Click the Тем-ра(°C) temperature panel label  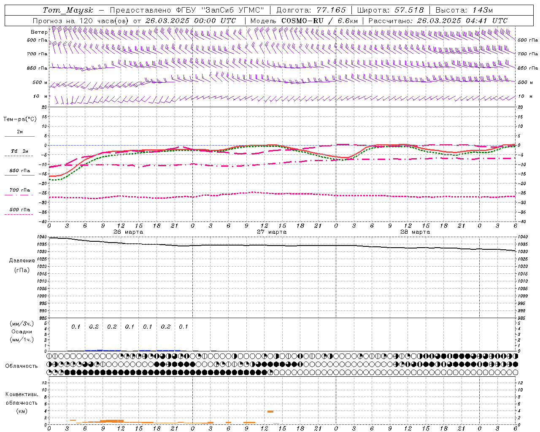[x=20, y=119]
